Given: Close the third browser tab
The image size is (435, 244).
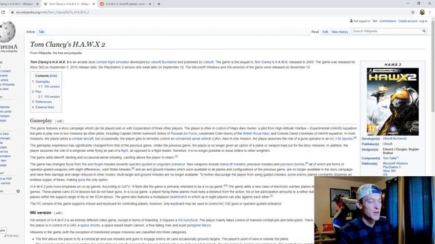Looking at the screenshot, I should tap(150, 4).
